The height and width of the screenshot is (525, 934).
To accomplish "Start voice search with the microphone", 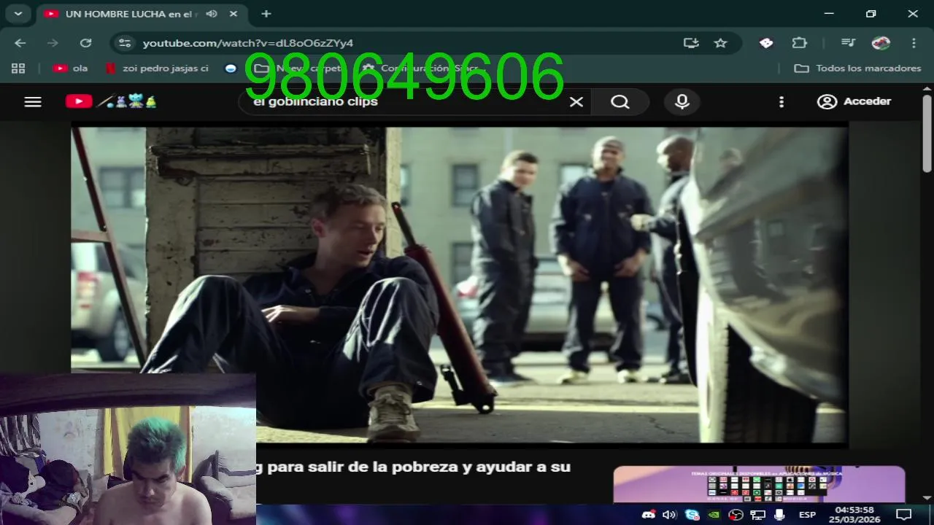I will pyautogui.click(x=682, y=102).
